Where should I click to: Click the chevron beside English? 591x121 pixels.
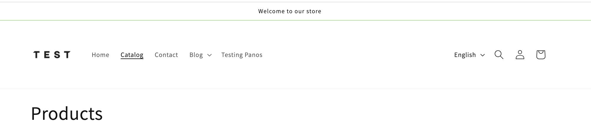click(483, 55)
